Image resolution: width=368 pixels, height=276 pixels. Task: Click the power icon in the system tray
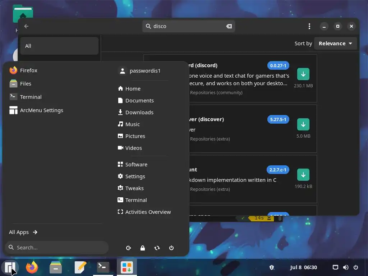[356, 267]
